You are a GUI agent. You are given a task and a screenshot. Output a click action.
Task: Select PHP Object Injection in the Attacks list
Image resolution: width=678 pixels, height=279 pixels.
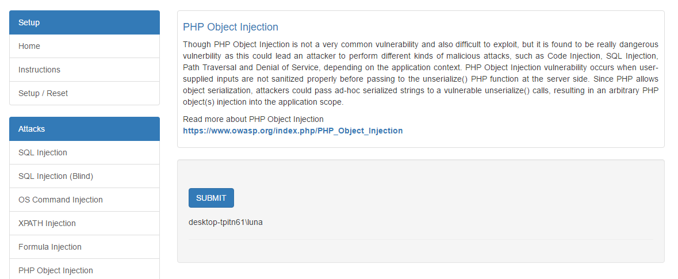point(85,270)
